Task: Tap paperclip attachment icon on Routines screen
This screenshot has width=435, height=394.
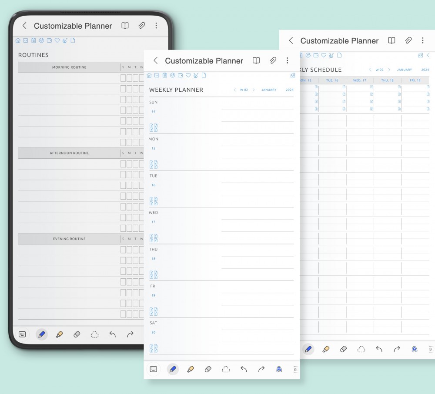Action: [142, 26]
